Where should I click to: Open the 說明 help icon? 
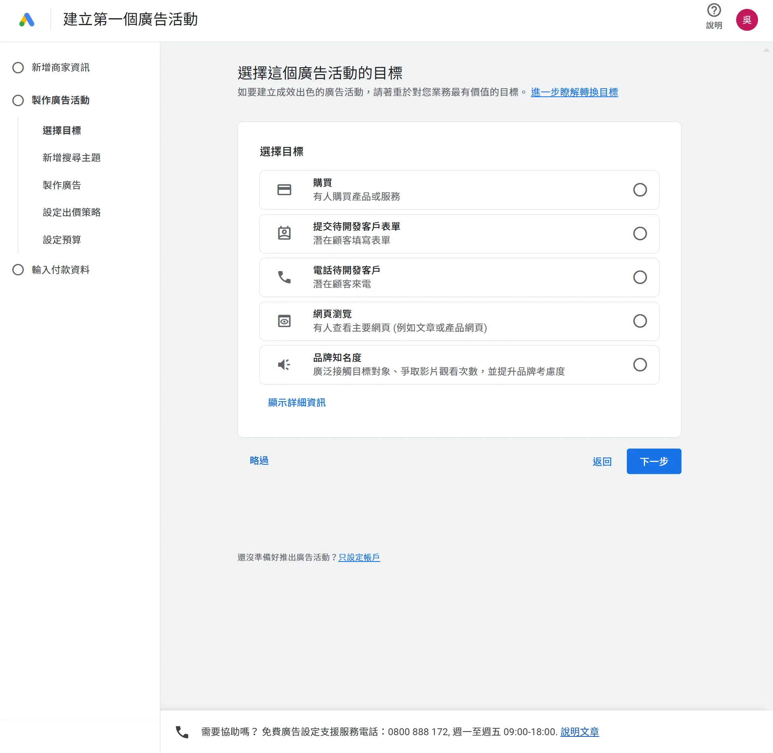713,11
